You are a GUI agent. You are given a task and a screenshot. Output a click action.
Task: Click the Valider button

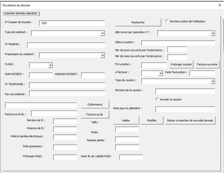pos(126,120)
